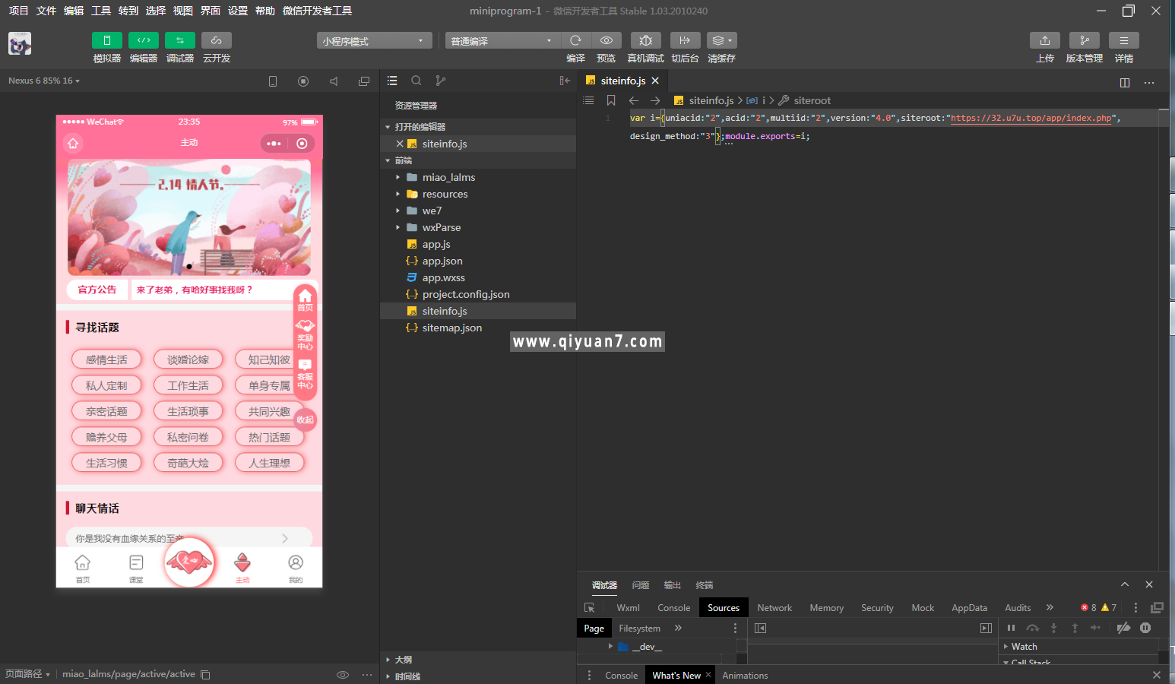Open the Nexus 6 device dropdown
The height and width of the screenshot is (684, 1175).
coord(43,80)
